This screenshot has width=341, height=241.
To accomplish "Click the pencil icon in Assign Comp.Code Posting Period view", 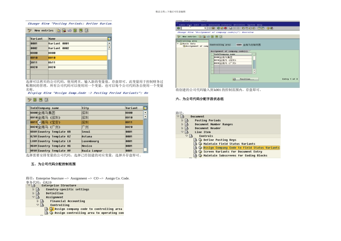I will pyautogui.click(x=29, y=100).
